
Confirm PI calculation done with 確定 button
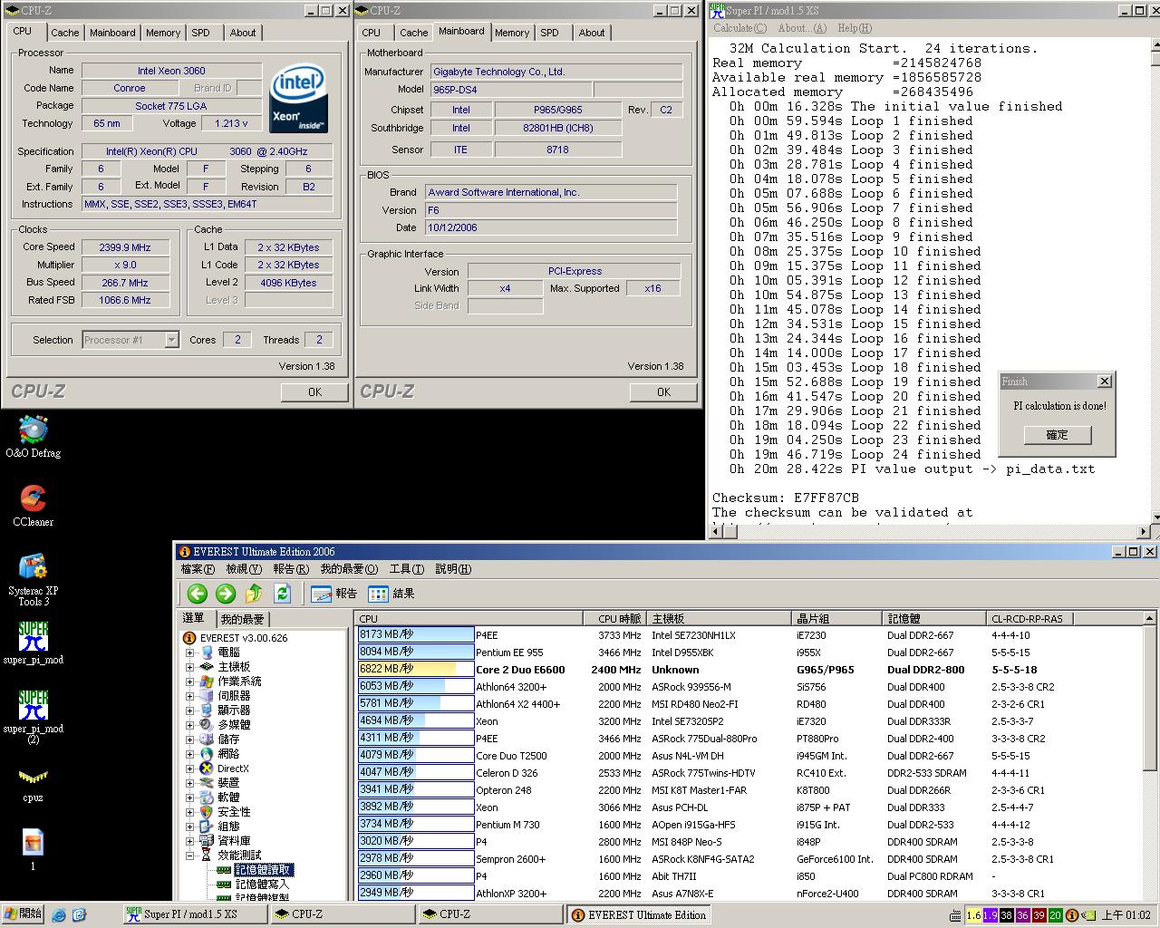(x=1058, y=435)
